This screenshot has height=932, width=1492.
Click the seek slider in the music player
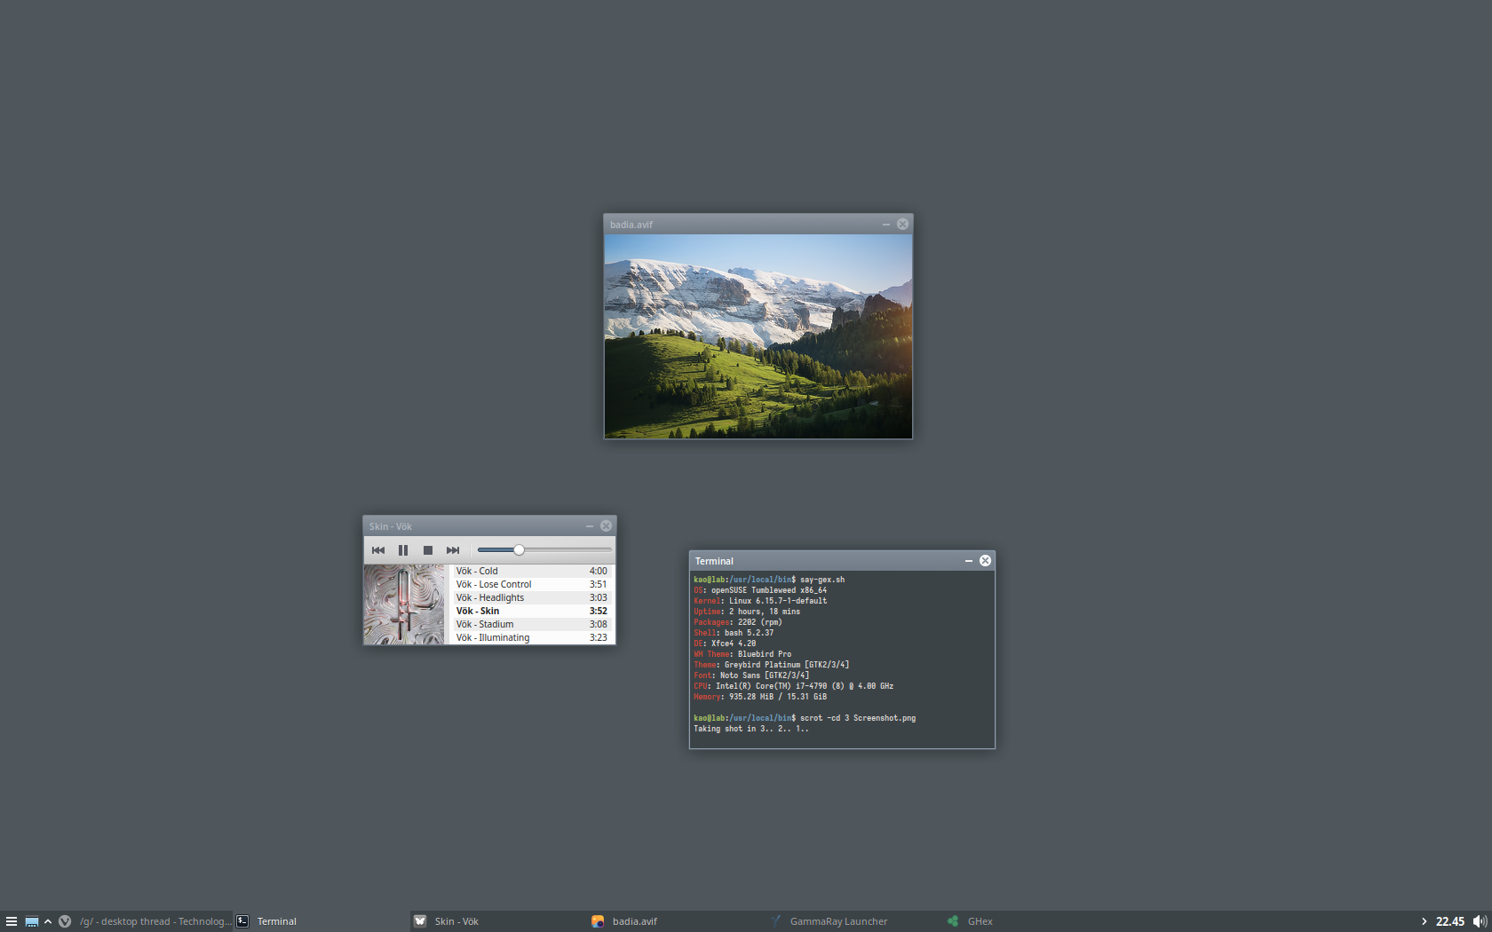pyautogui.click(x=544, y=550)
